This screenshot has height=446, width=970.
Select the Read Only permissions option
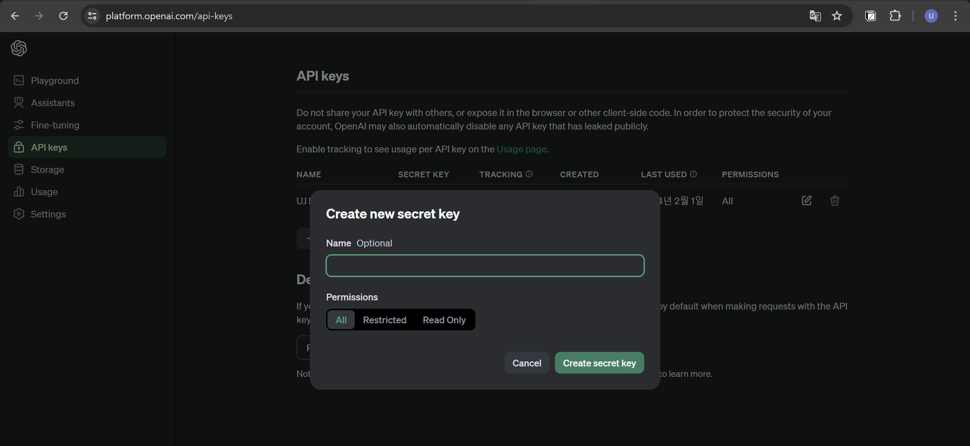(x=444, y=320)
